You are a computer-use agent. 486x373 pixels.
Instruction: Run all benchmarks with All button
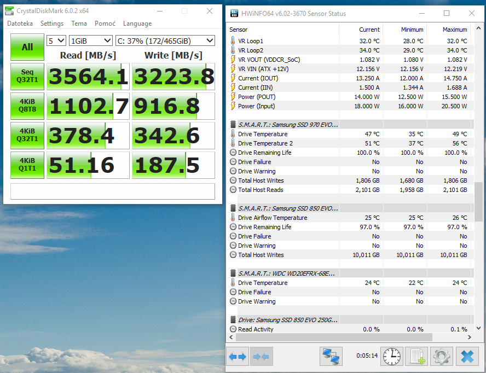[27, 47]
